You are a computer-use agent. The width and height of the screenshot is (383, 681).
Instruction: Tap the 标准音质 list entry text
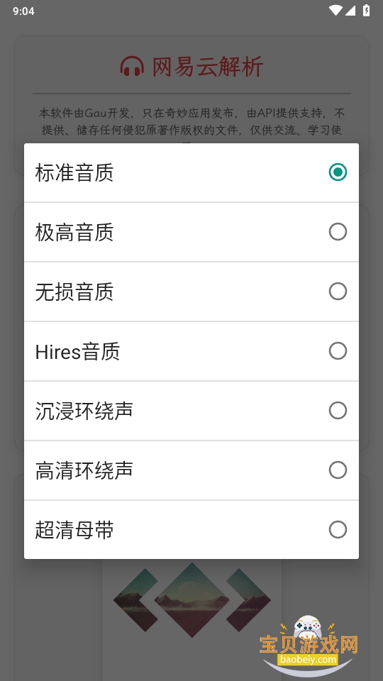[74, 172]
